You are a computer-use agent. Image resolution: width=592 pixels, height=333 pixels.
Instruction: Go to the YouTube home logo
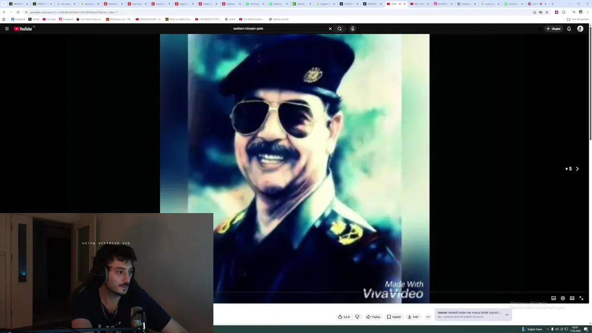point(23,29)
